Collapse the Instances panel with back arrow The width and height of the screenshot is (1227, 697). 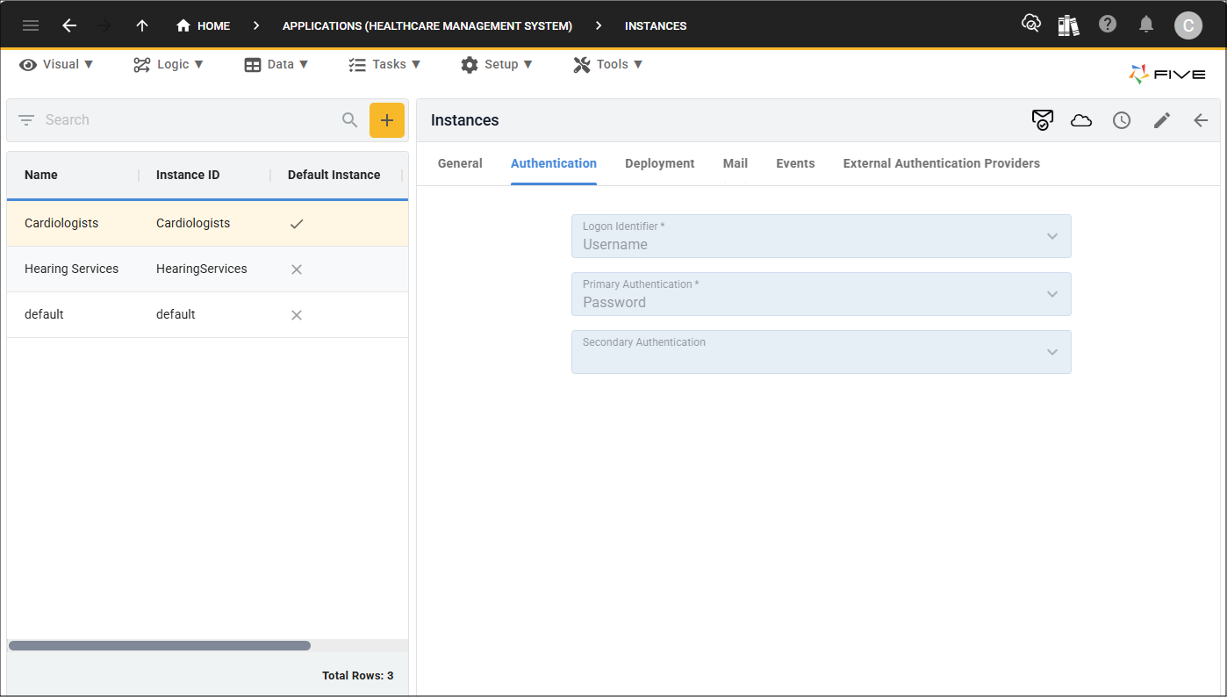(1200, 120)
